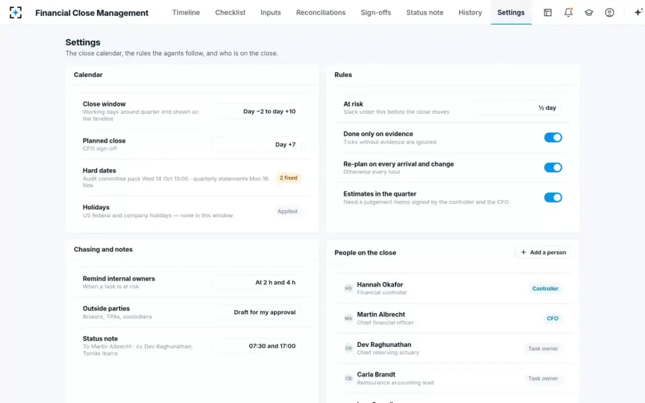Click Carla Brandt's Task owner badge

543,379
